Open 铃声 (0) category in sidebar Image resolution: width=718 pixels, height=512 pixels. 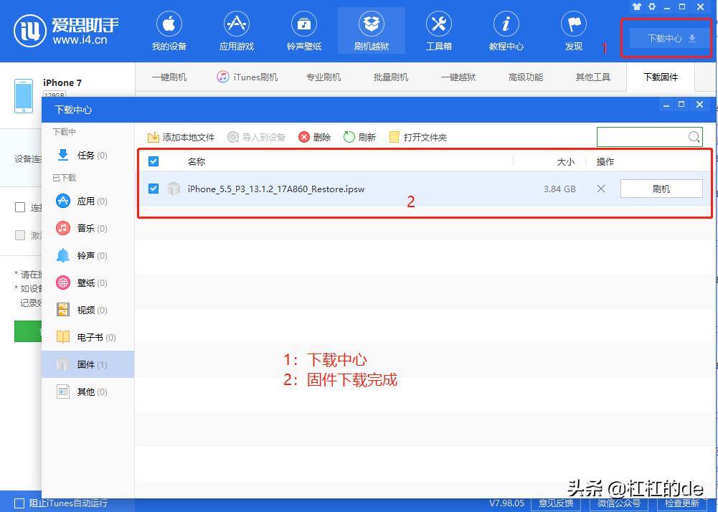pos(88,255)
